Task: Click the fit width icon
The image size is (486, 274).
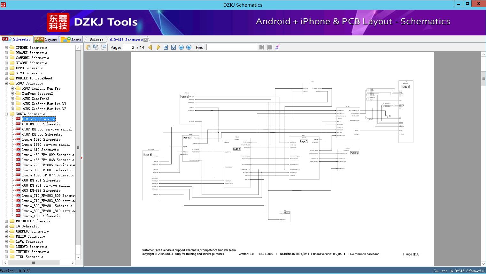Action: [x=166, y=47]
